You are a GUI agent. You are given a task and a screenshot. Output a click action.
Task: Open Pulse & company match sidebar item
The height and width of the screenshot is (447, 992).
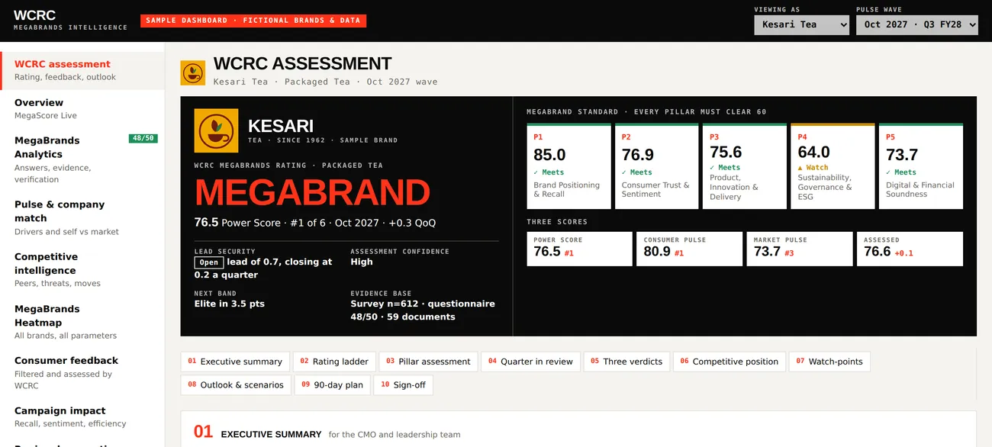pos(82,217)
